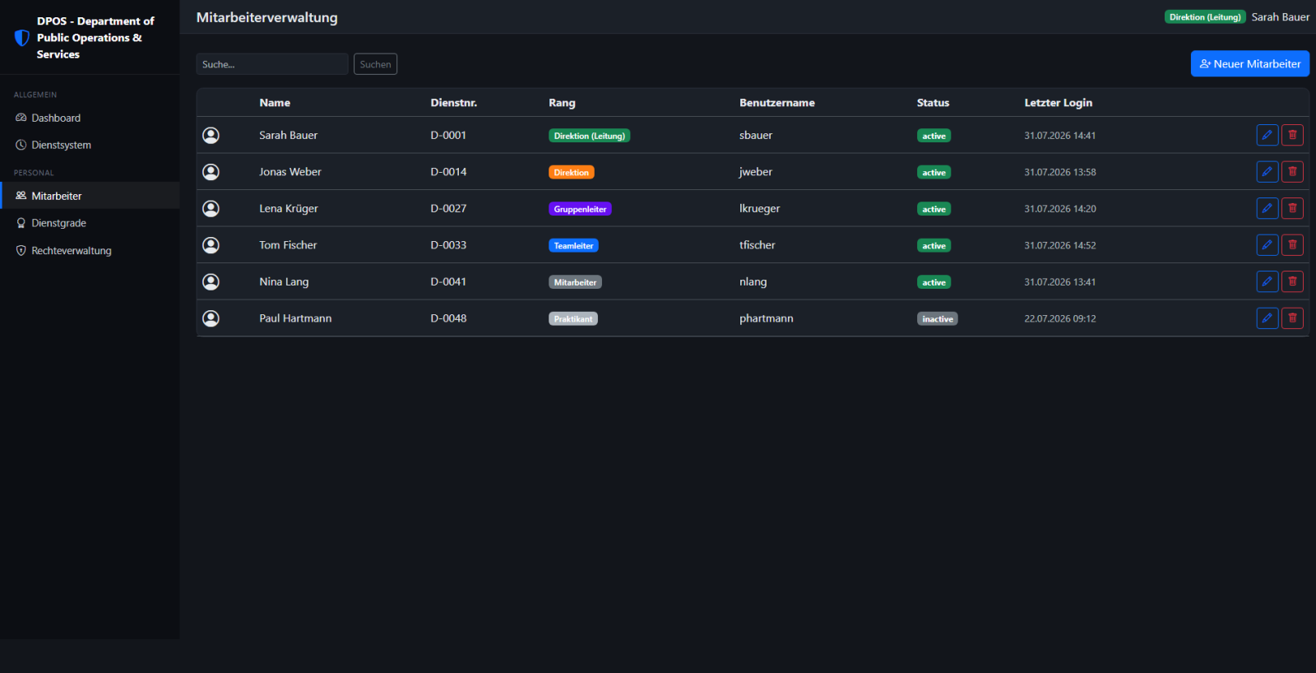Click the username lkrueger
The height and width of the screenshot is (673, 1316).
(x=760, y=208)
